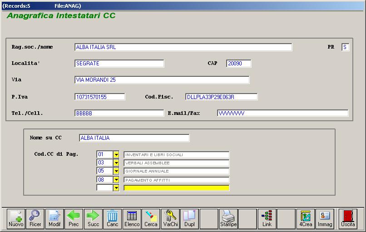Screen dimensions: 366x232
Task: Expand dropdown for code 01
Action: pos(116,154)
